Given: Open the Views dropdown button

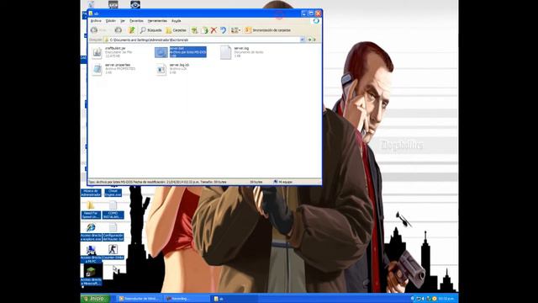Looking at the screenshot, I should pyautogui.click(x=235, y=30).
